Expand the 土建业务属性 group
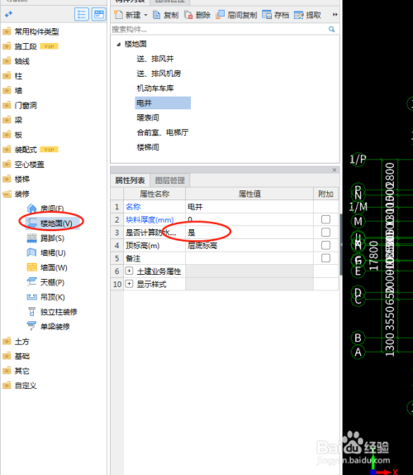The height and width of the screenshot is (475, 413). tap(129, 271)
